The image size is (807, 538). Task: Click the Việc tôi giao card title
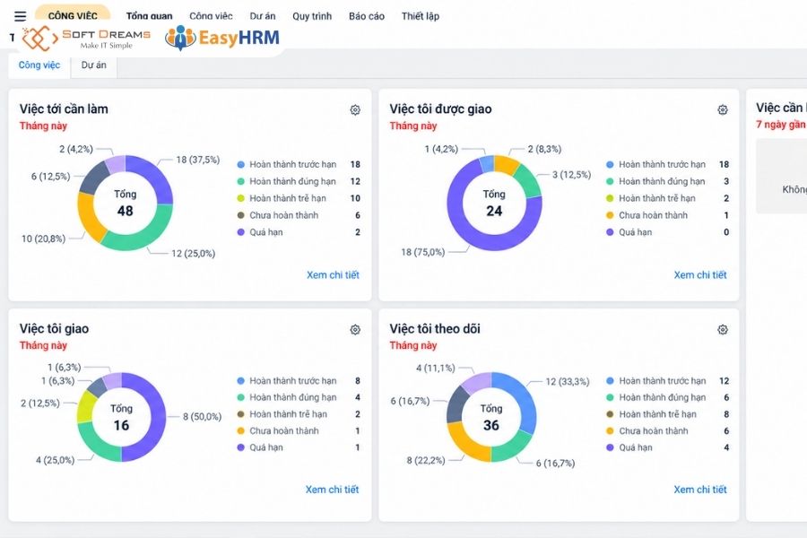54,329
